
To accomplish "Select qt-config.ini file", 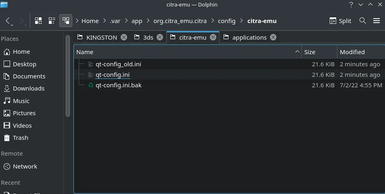I will 112,75.
